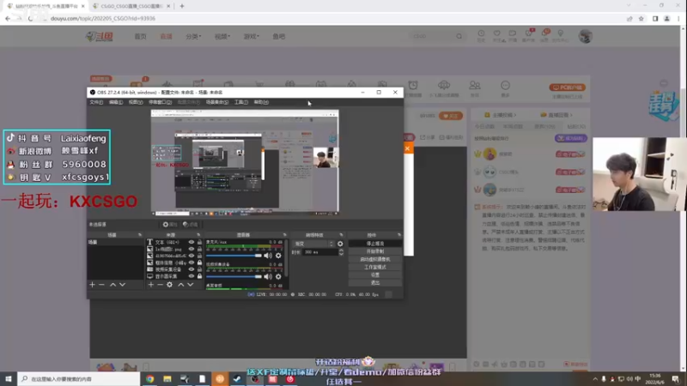687x386 pixels.
Task: Pop out the scene transitions dock panel
Action: point(341,235)
